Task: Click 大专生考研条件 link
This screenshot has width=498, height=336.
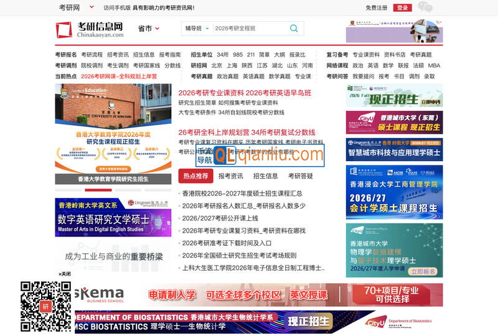Action: coord(197,112)
